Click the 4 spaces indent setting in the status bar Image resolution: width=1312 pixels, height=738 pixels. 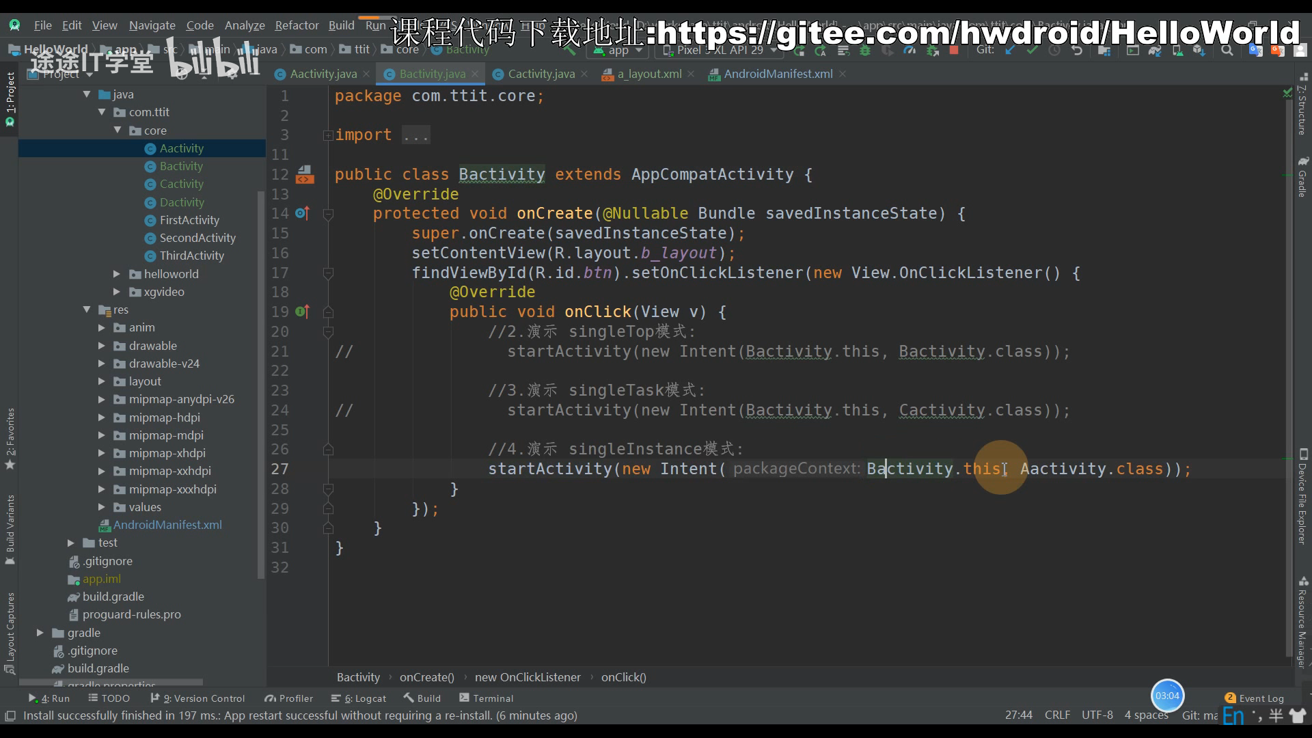pos(1146,715)
